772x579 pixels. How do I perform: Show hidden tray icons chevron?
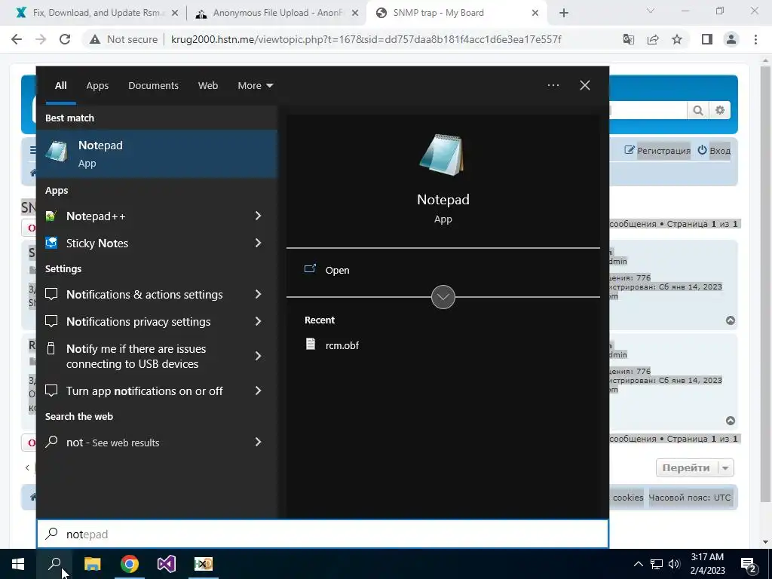click(x=638, y=564)
